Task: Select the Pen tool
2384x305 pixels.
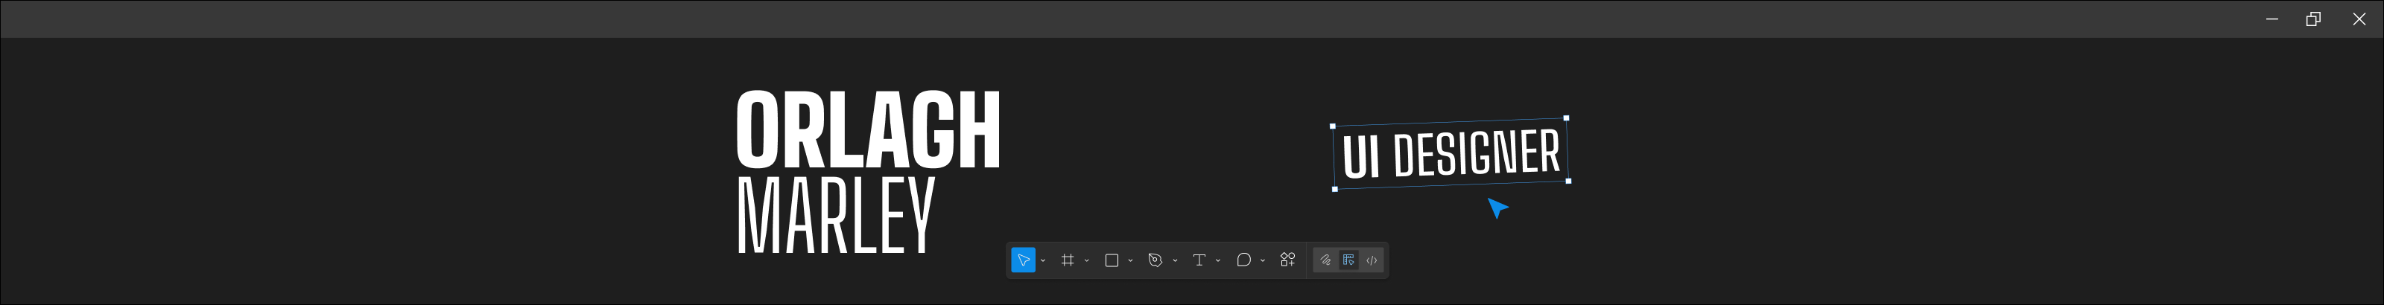Action: point(1155,260)
